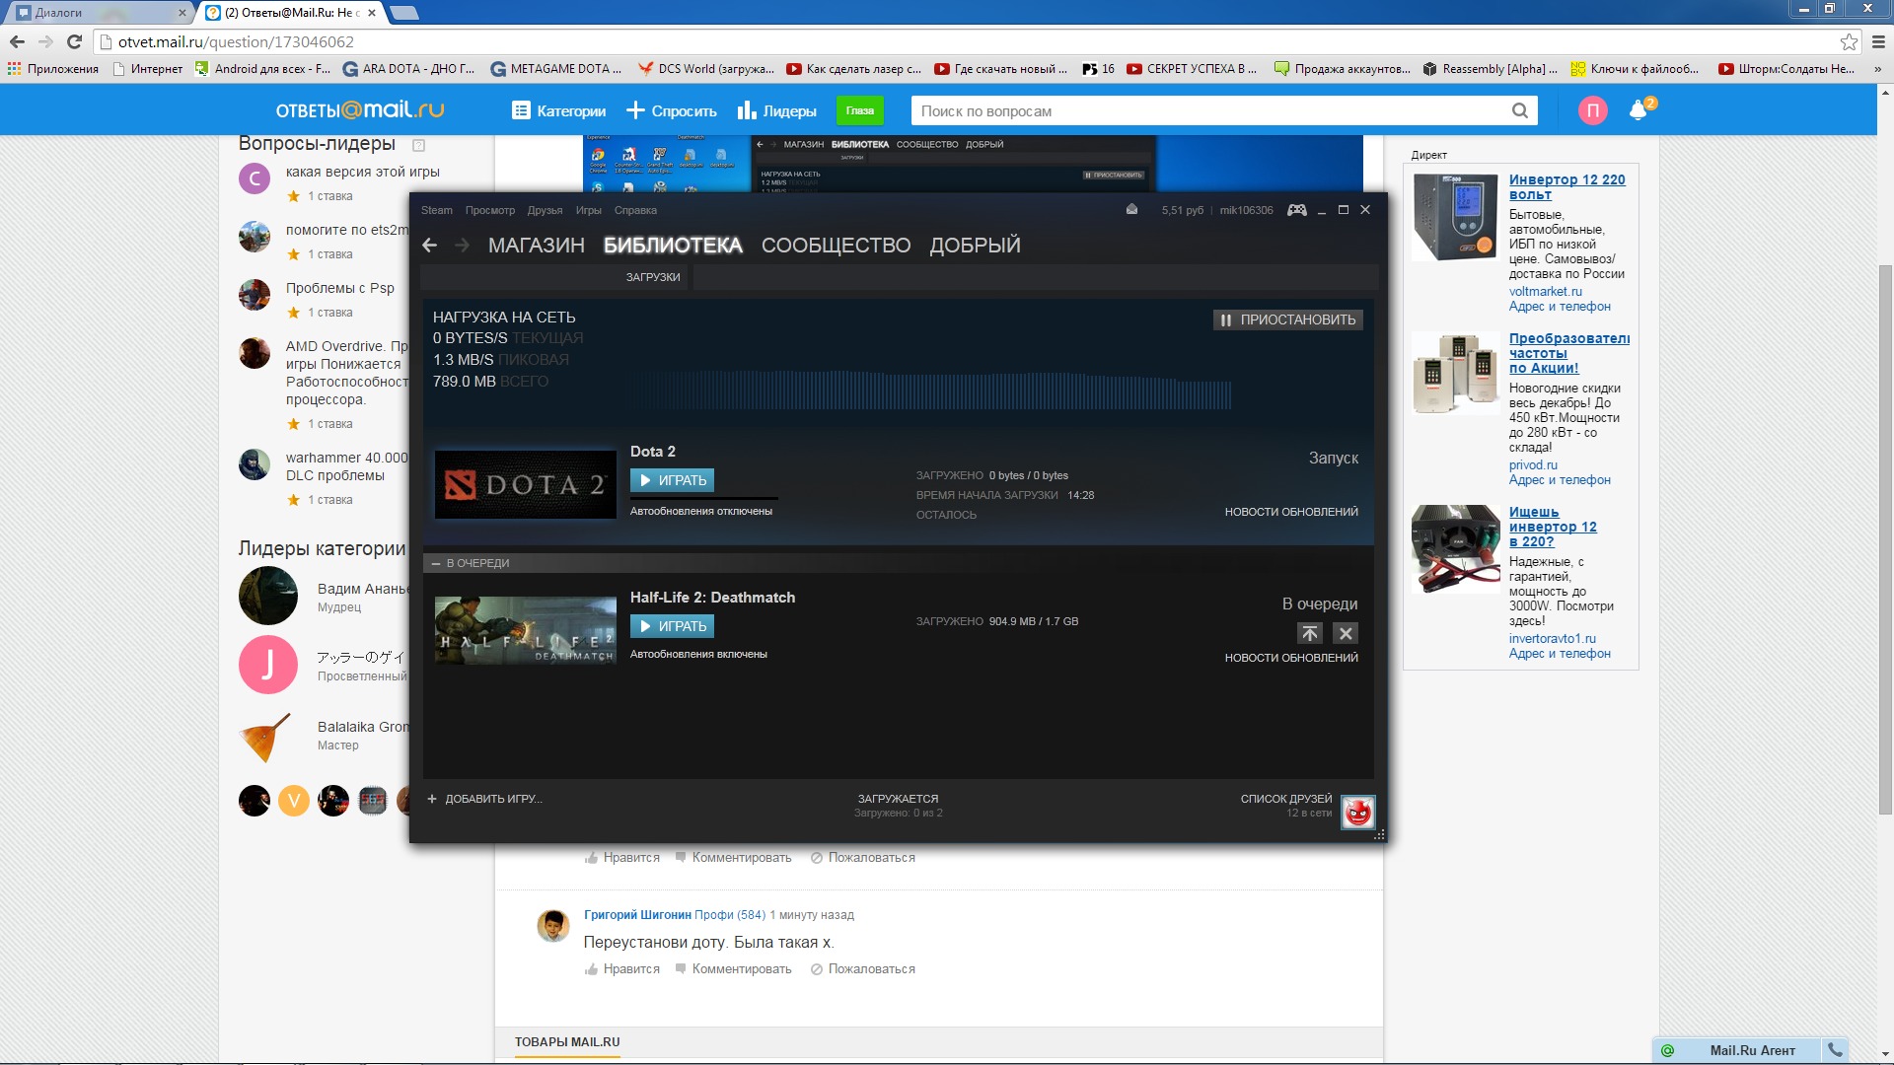Collapse the 'В ОЧЕРЕДИ' queue section
1894x1065 pixels.
436,564
